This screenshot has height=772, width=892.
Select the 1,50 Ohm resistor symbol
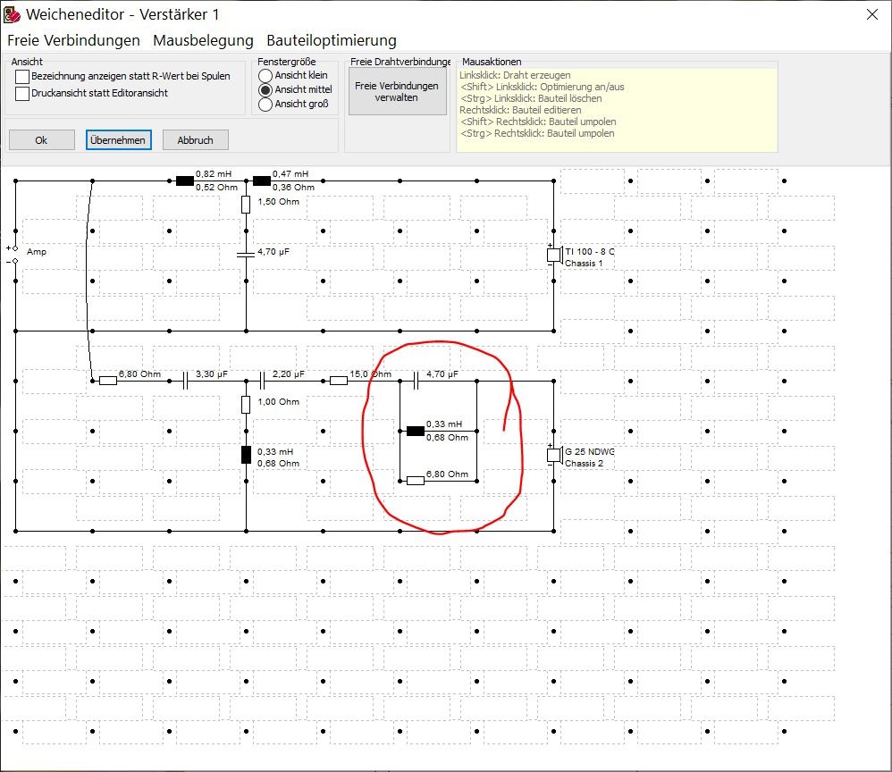click(x=246, y=205)
